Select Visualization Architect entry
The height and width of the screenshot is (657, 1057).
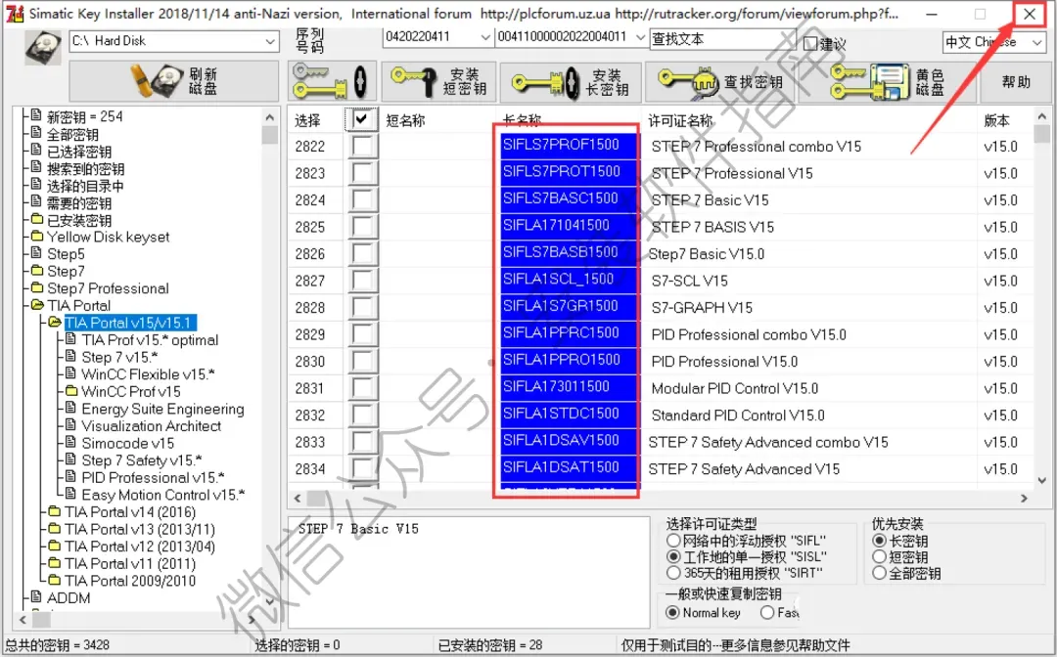151,426
